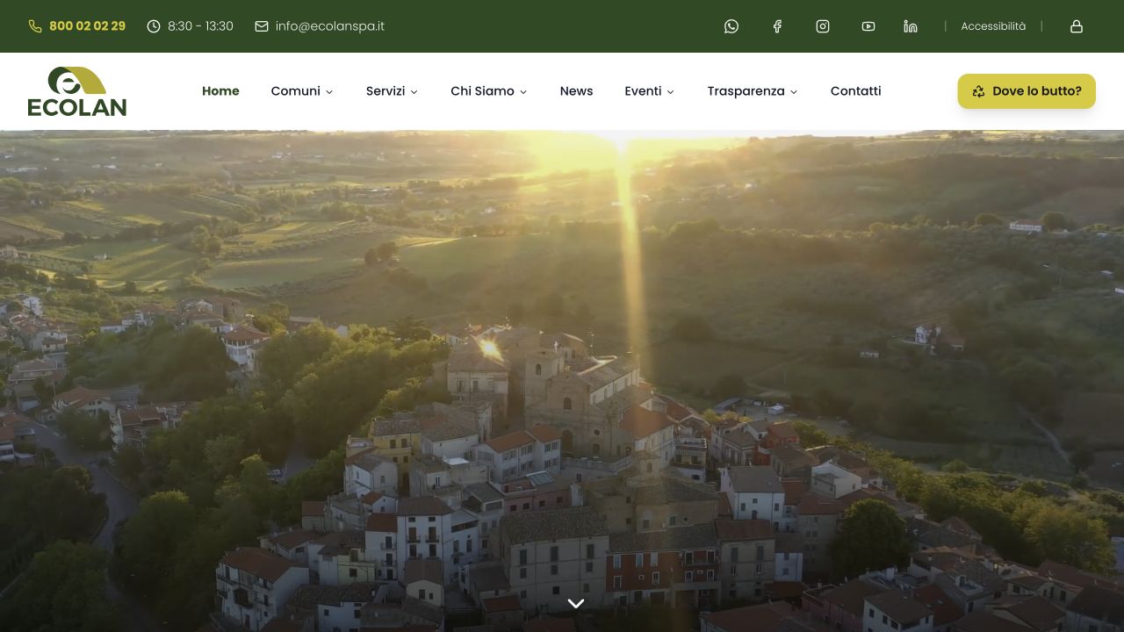Call phone number 800 02 02 29
The width and height of the screenshot is (1124, 632).
point(77,26)
